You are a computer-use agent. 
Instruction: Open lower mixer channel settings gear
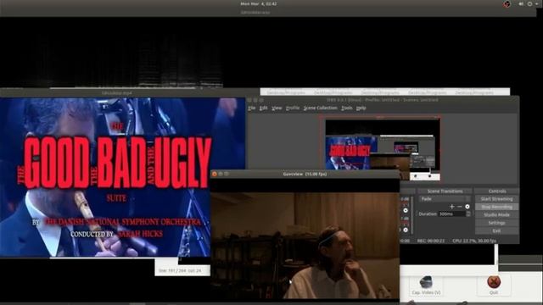[x=406, y=230]
